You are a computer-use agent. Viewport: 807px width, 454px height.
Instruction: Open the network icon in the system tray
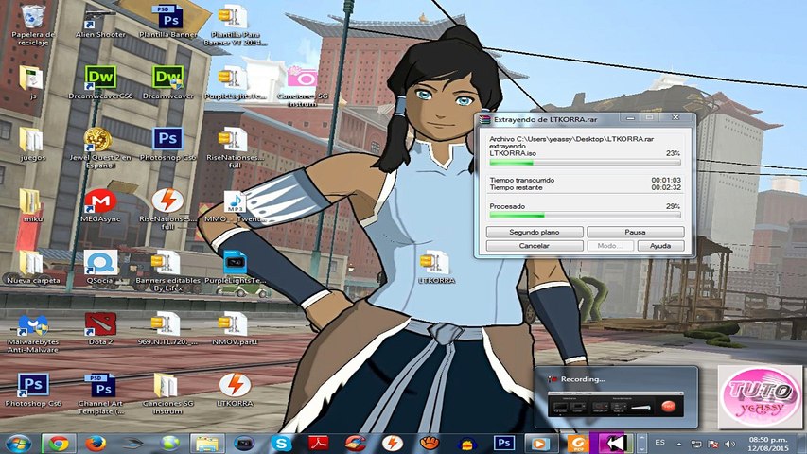tap(696, 444)
